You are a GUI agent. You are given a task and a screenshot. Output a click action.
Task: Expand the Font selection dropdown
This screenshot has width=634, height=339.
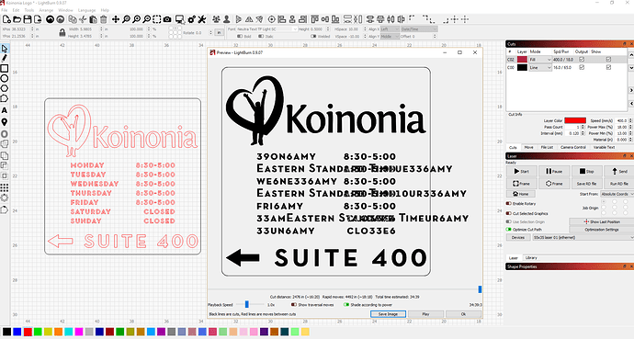(x=266, y=29)
